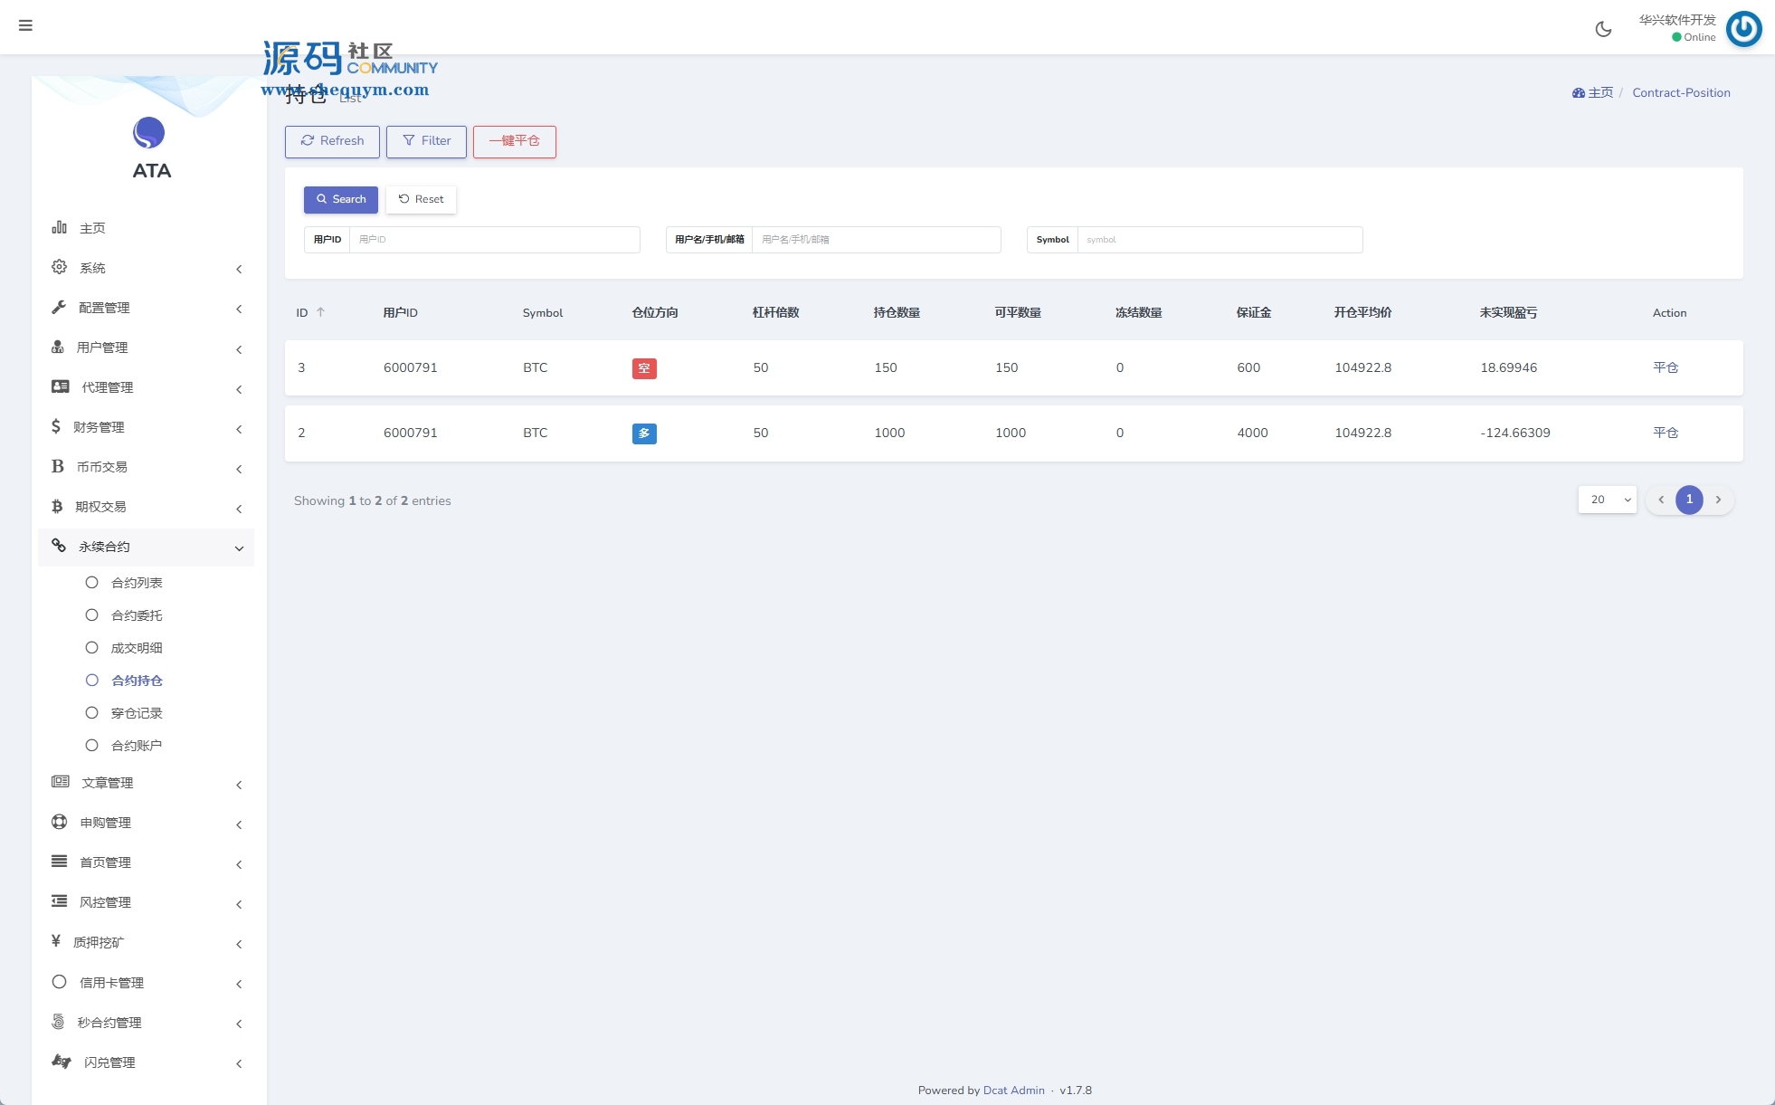The image size is (1775, 1105).
Task: Click the red 空 direction badge
Action: click(644, 368)
